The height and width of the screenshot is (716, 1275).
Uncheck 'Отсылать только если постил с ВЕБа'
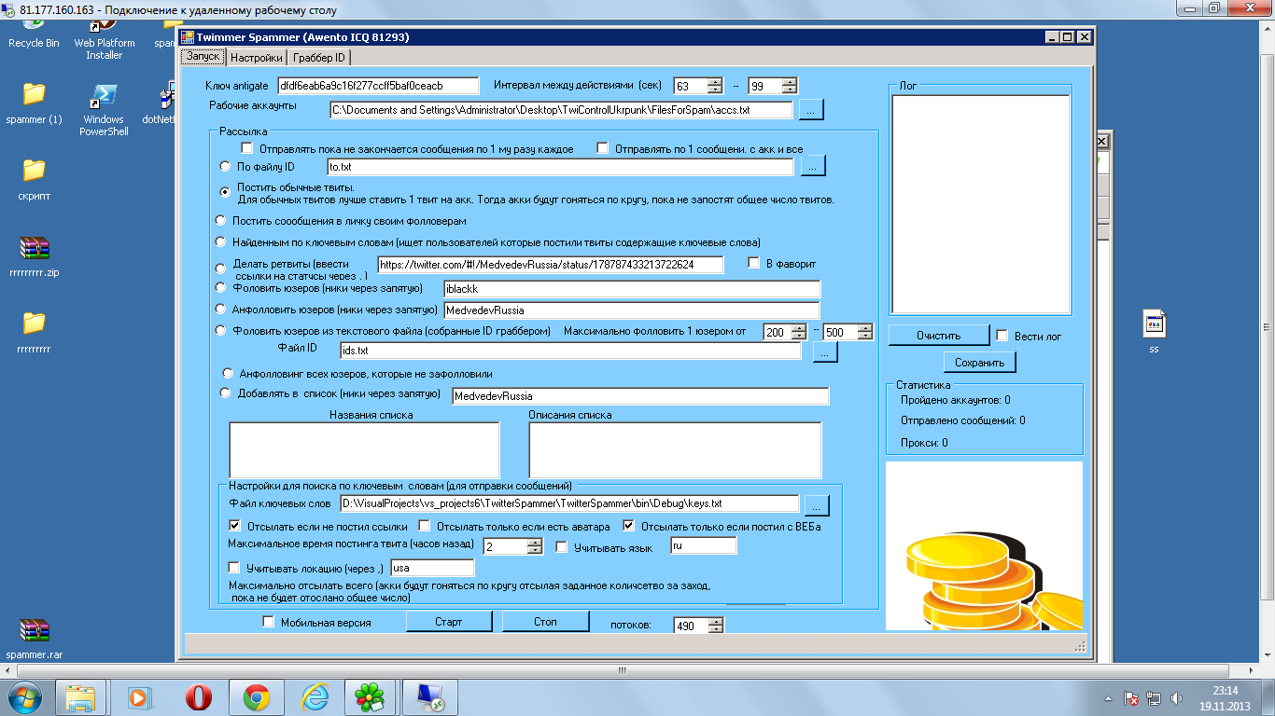[628, 526]
